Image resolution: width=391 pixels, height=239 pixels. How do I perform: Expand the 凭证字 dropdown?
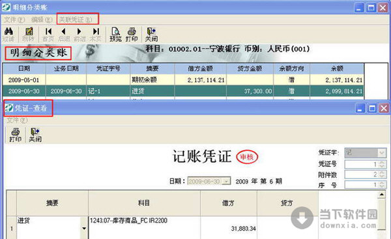tap(382, 152)
